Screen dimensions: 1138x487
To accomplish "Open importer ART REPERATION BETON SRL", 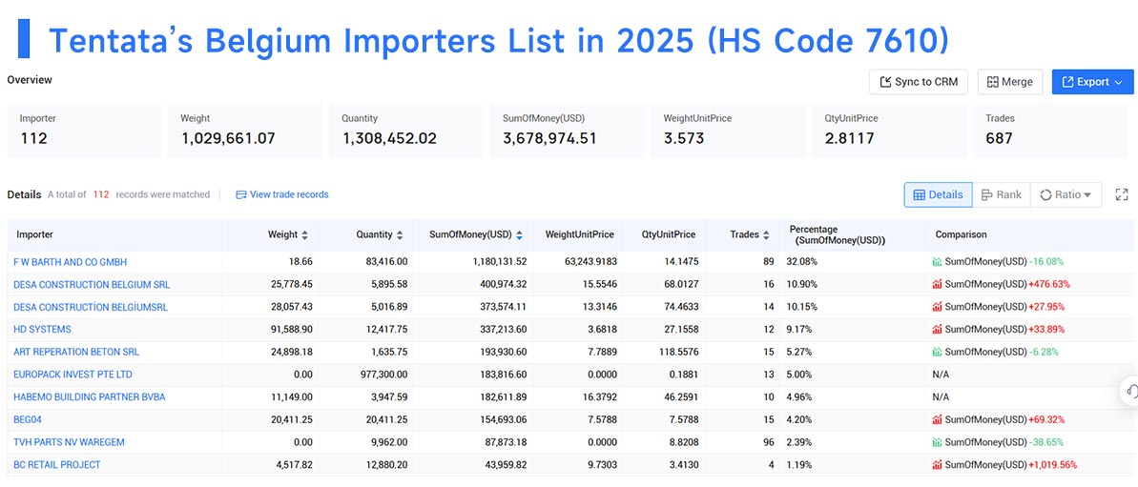I will pos(76,352).
